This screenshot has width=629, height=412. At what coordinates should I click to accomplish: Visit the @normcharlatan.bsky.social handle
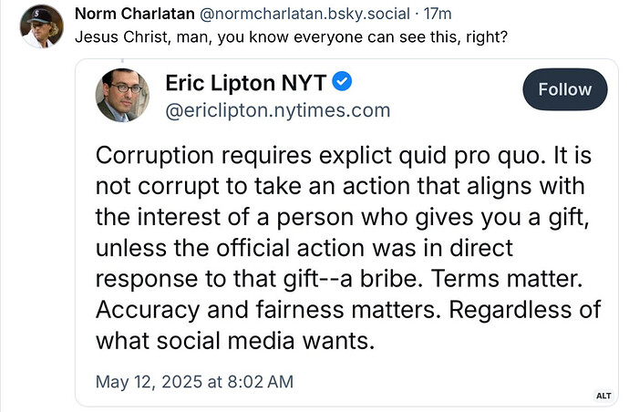pos(304,14)
